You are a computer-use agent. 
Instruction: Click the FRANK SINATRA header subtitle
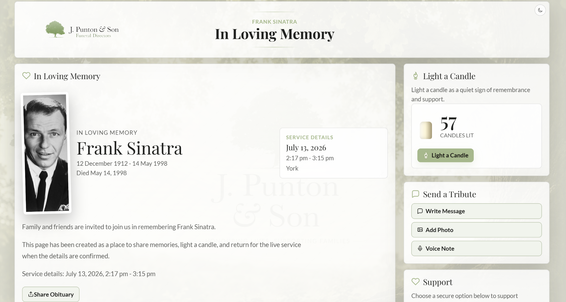pyautogui.click(x=274, y=22)
